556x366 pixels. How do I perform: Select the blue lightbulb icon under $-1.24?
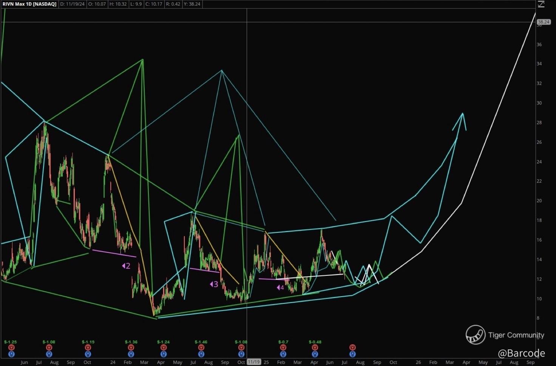164,354
